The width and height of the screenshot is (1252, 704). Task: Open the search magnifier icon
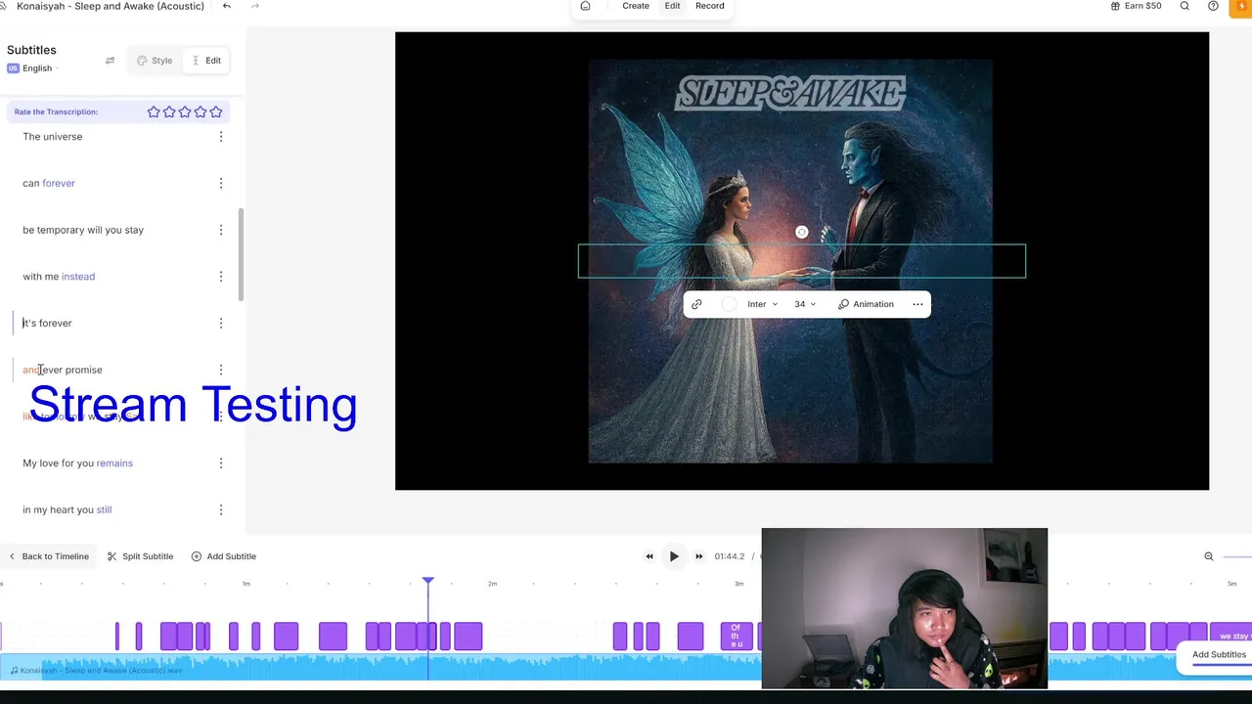[x=1185, y=6]
